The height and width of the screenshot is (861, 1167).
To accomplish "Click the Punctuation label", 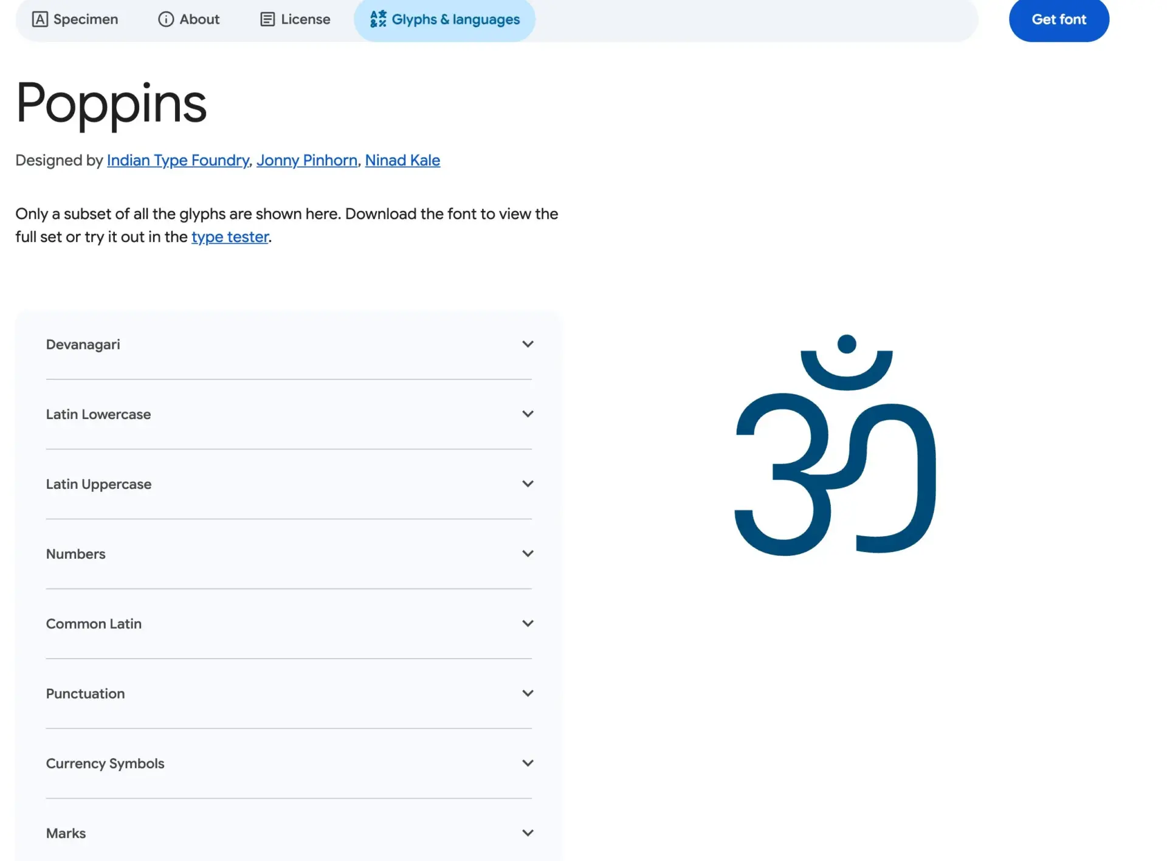I will coord(86,694).
